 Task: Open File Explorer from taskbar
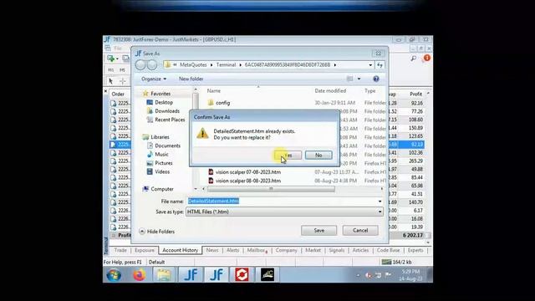[164, 275]
